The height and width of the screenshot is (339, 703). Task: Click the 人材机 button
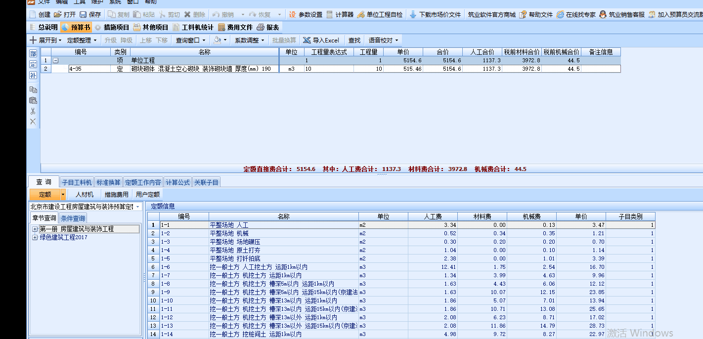point(84,195)
